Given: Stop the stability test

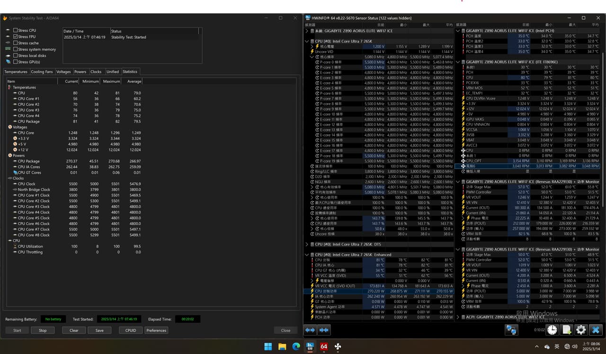Looking at the screenshot, I should coord(43,330).
